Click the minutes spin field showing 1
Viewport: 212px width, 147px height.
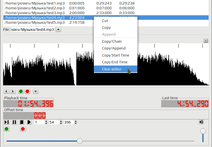coord(39,122)
